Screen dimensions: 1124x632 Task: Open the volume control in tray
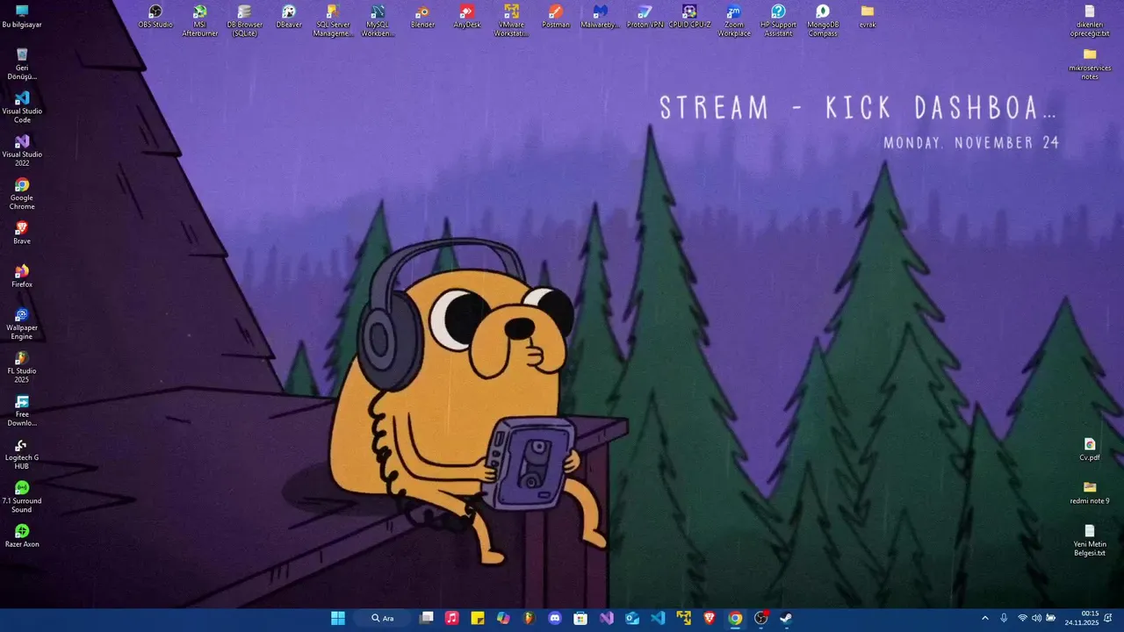tap(1036, 618)
